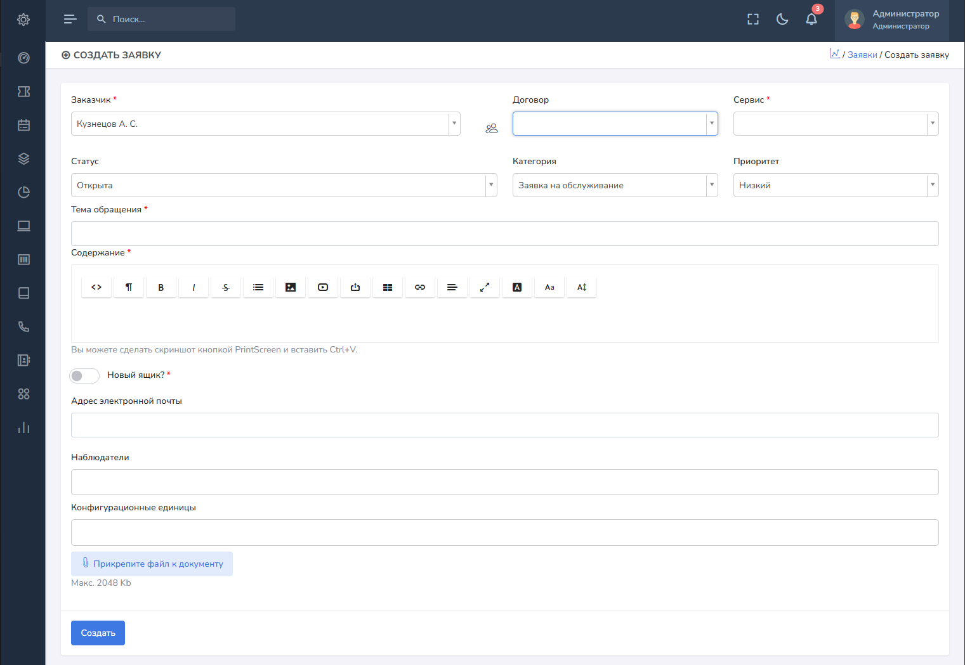This screenshot has width=965, height=665.
Task: Toggle the HTML code view in editor
Action: pos(96,287)
